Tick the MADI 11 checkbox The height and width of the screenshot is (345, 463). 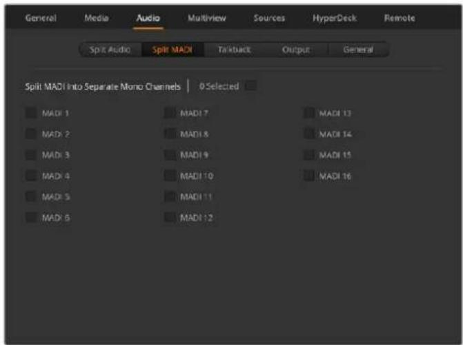170,196
